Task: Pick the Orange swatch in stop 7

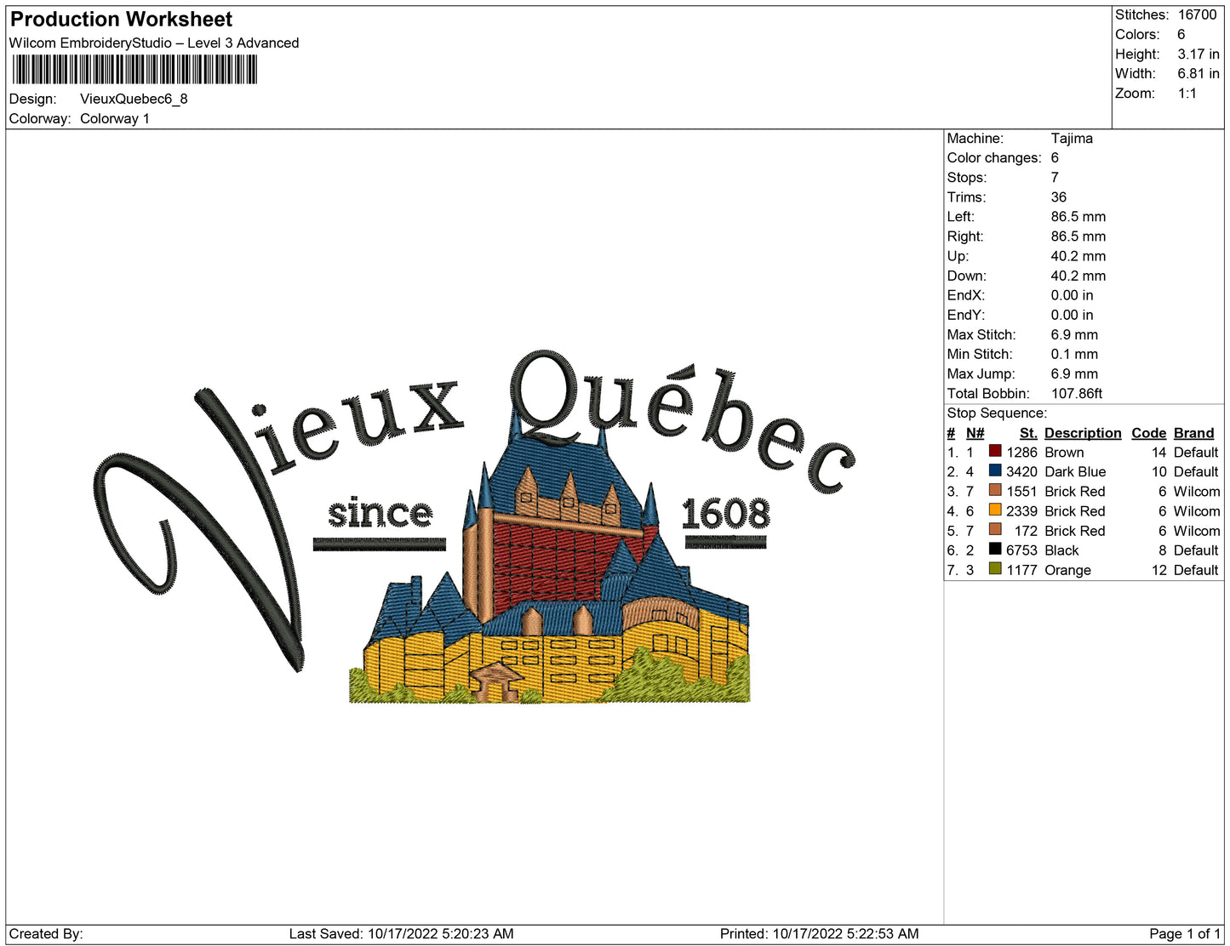Action: pos(995,568)
